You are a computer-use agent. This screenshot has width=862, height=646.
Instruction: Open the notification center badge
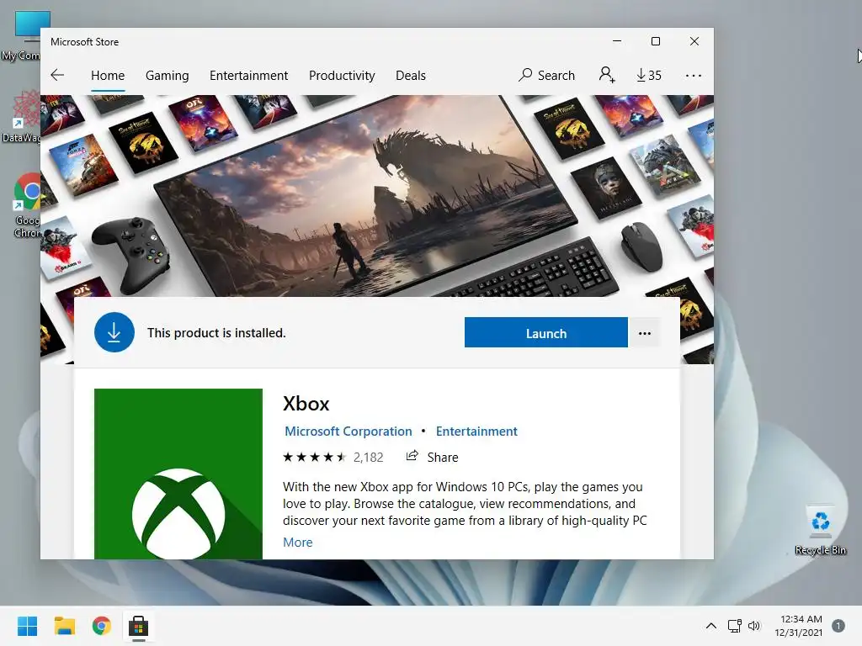[x=838, y=626]
